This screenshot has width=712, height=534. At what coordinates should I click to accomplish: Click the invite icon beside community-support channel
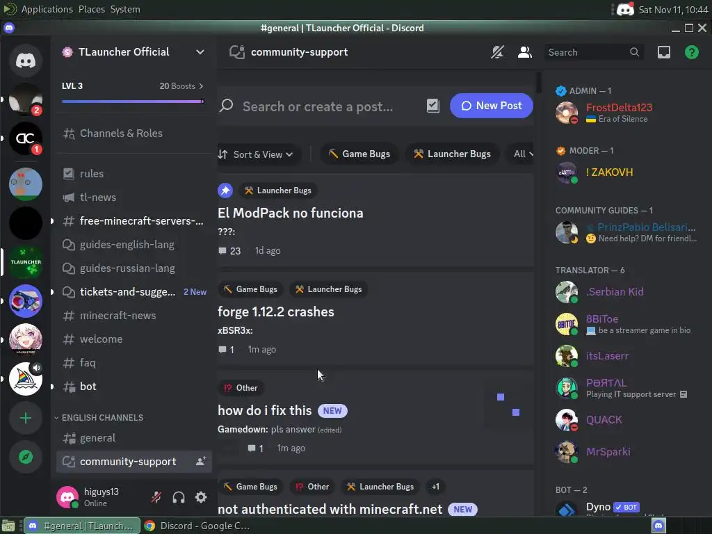(201, 462)
